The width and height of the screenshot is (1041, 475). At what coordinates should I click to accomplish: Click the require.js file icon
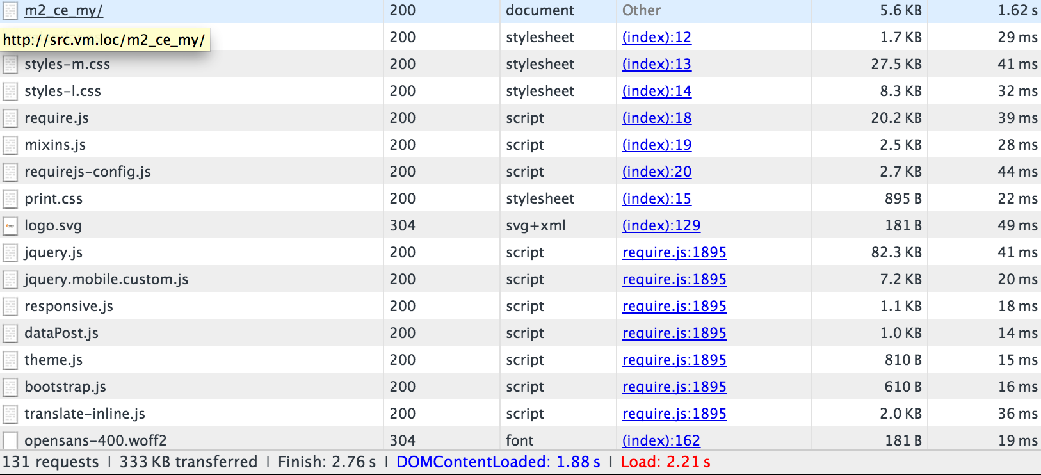click(10, 118)
